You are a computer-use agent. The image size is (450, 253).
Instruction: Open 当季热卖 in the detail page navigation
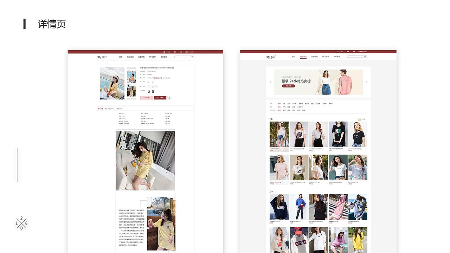(141, 57)
